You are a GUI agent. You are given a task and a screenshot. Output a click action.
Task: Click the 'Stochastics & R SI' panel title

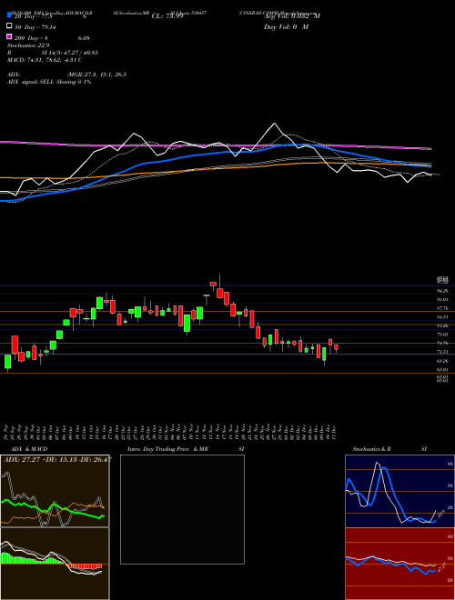point(389,449)
